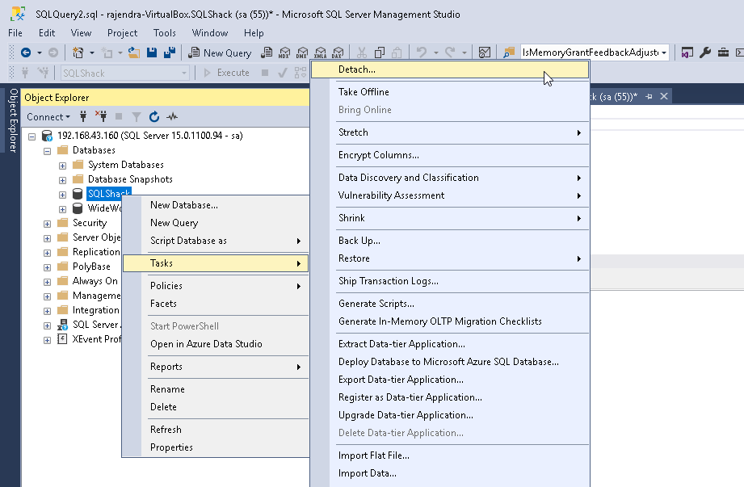Screen dimensions: 744x487
Task: Expand the Database Snapshots node
Action: click(62, 179)
